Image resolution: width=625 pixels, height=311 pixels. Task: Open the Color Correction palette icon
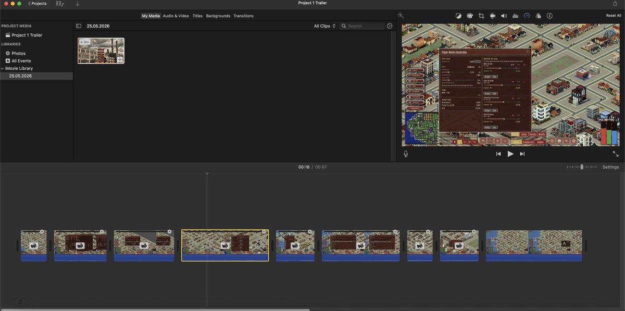(470, 16)
